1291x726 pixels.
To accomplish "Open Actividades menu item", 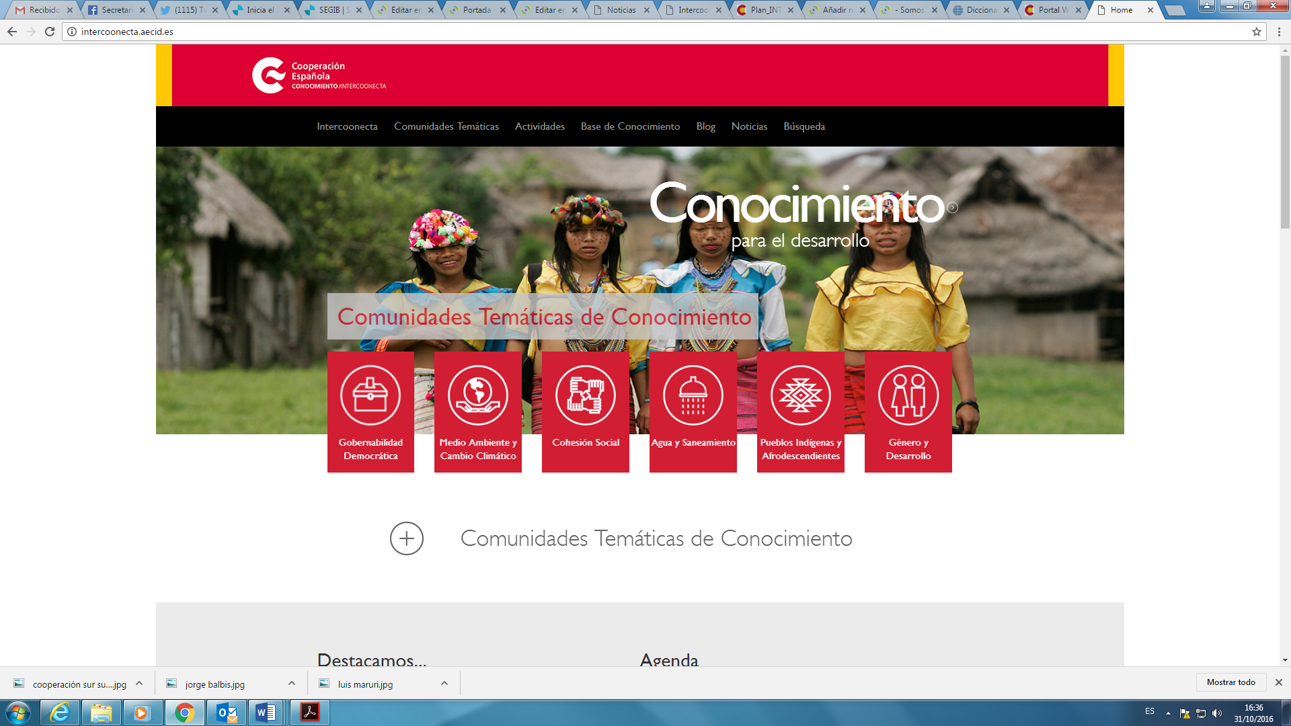I will 540,126.
